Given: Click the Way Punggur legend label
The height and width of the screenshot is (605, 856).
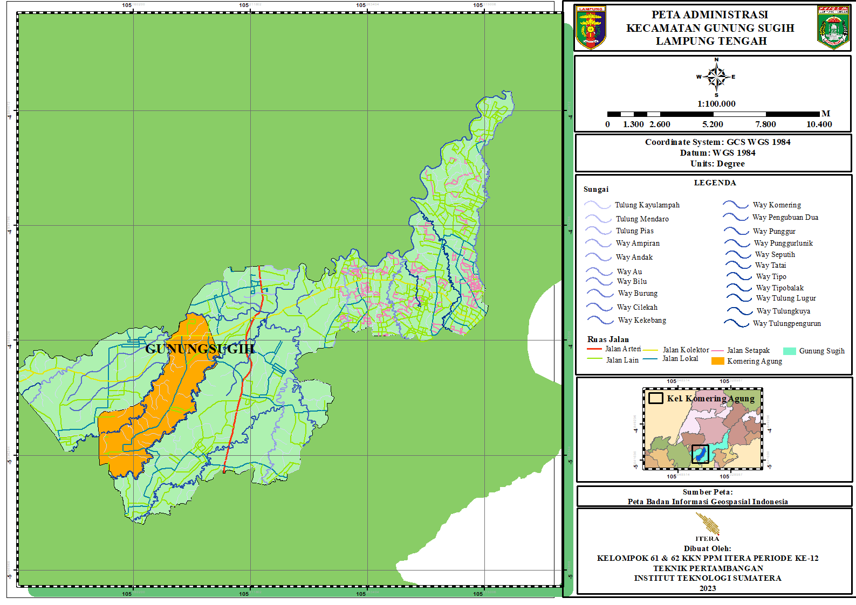Looking at the screenshot, I should [774, 231].
